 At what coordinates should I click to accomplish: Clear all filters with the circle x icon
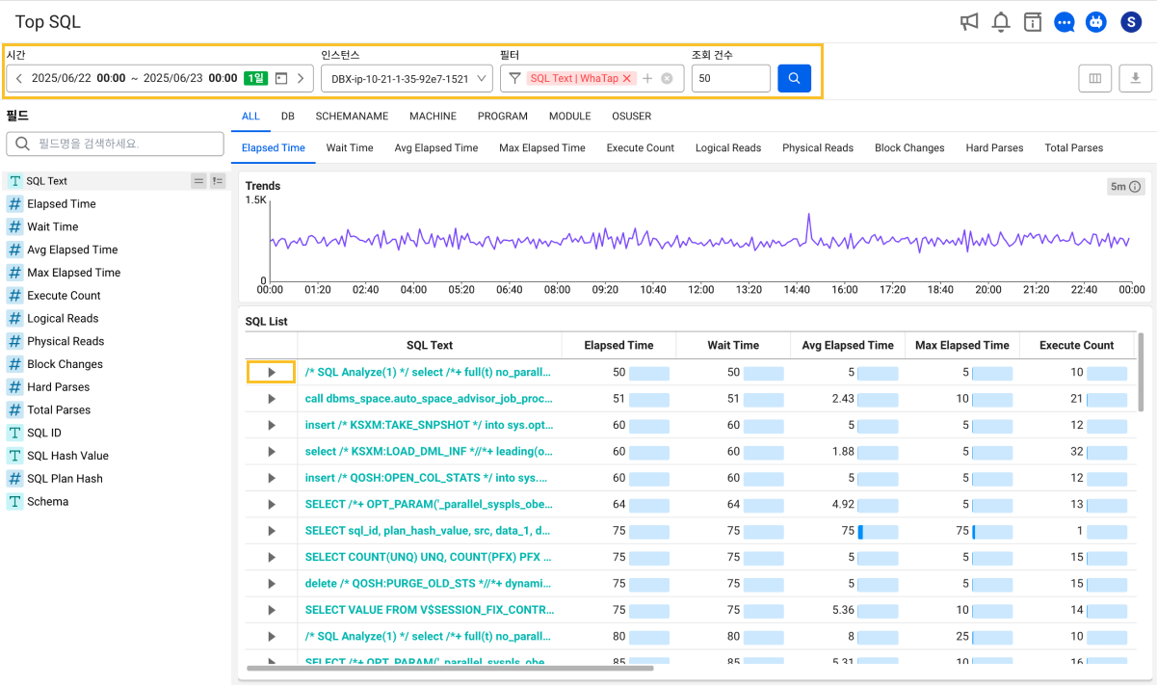[667, 78]
